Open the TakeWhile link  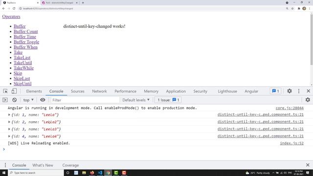pos(23,68)
